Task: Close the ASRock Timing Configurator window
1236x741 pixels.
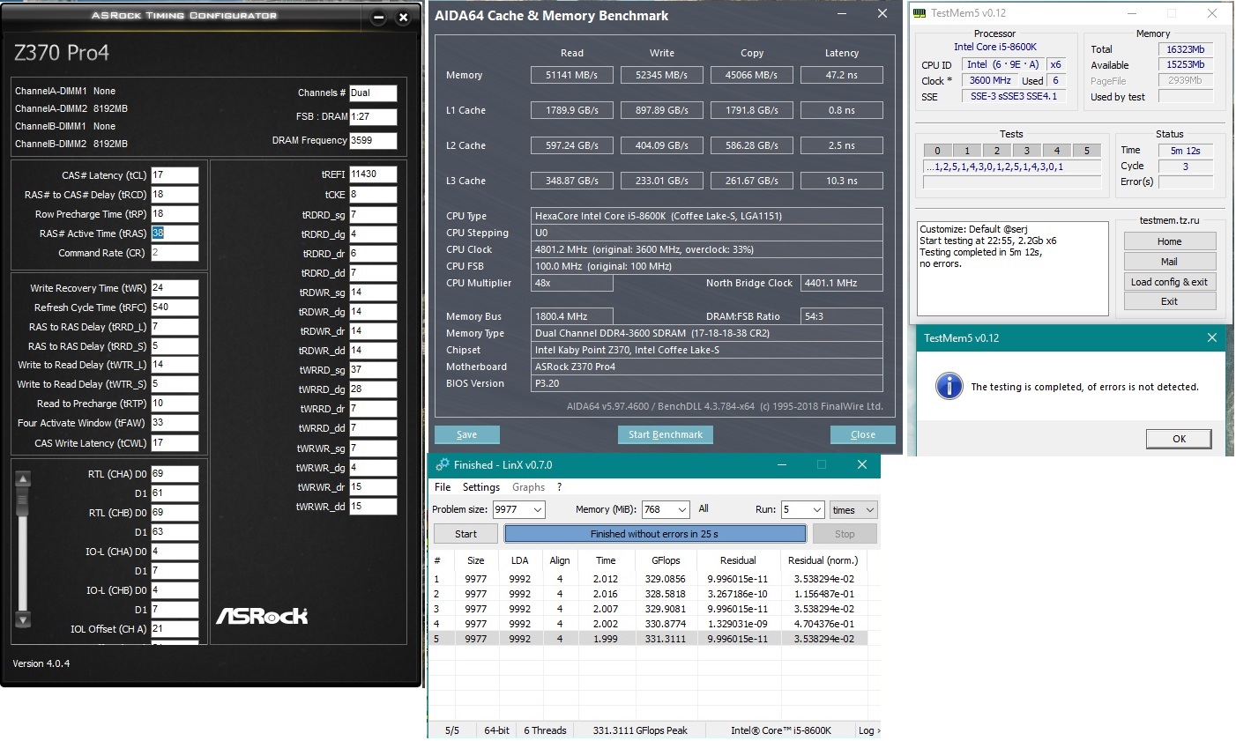Action: pyautogui.click(x=403, y=17)
